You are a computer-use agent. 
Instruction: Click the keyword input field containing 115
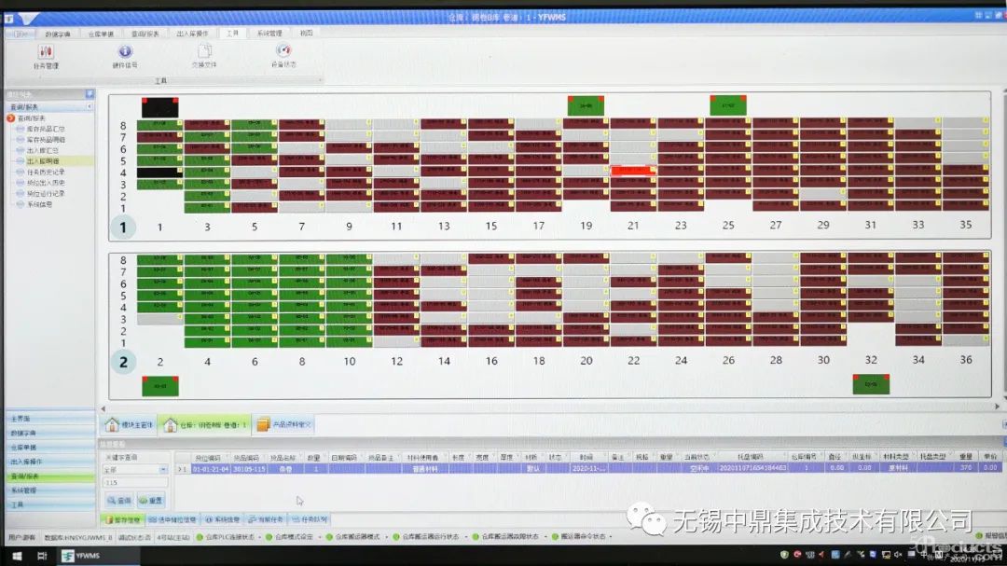tap(135, 483)
